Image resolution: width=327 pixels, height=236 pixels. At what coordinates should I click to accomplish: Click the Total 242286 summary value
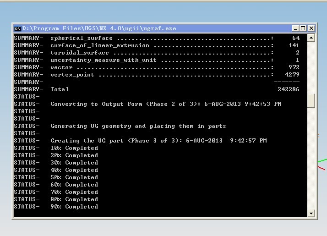coord(288,89)
